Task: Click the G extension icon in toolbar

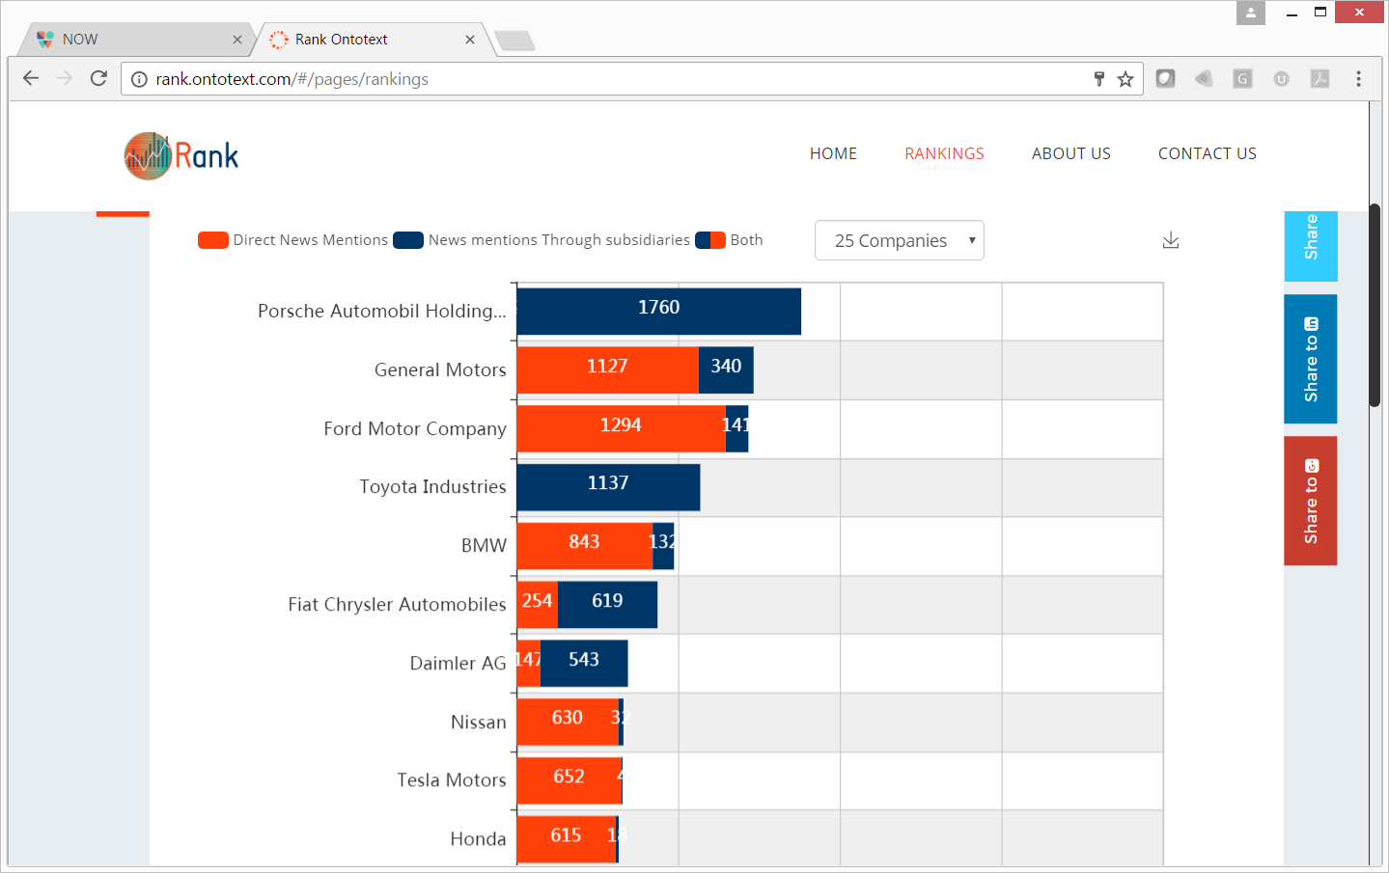Action: point(1242,79)
